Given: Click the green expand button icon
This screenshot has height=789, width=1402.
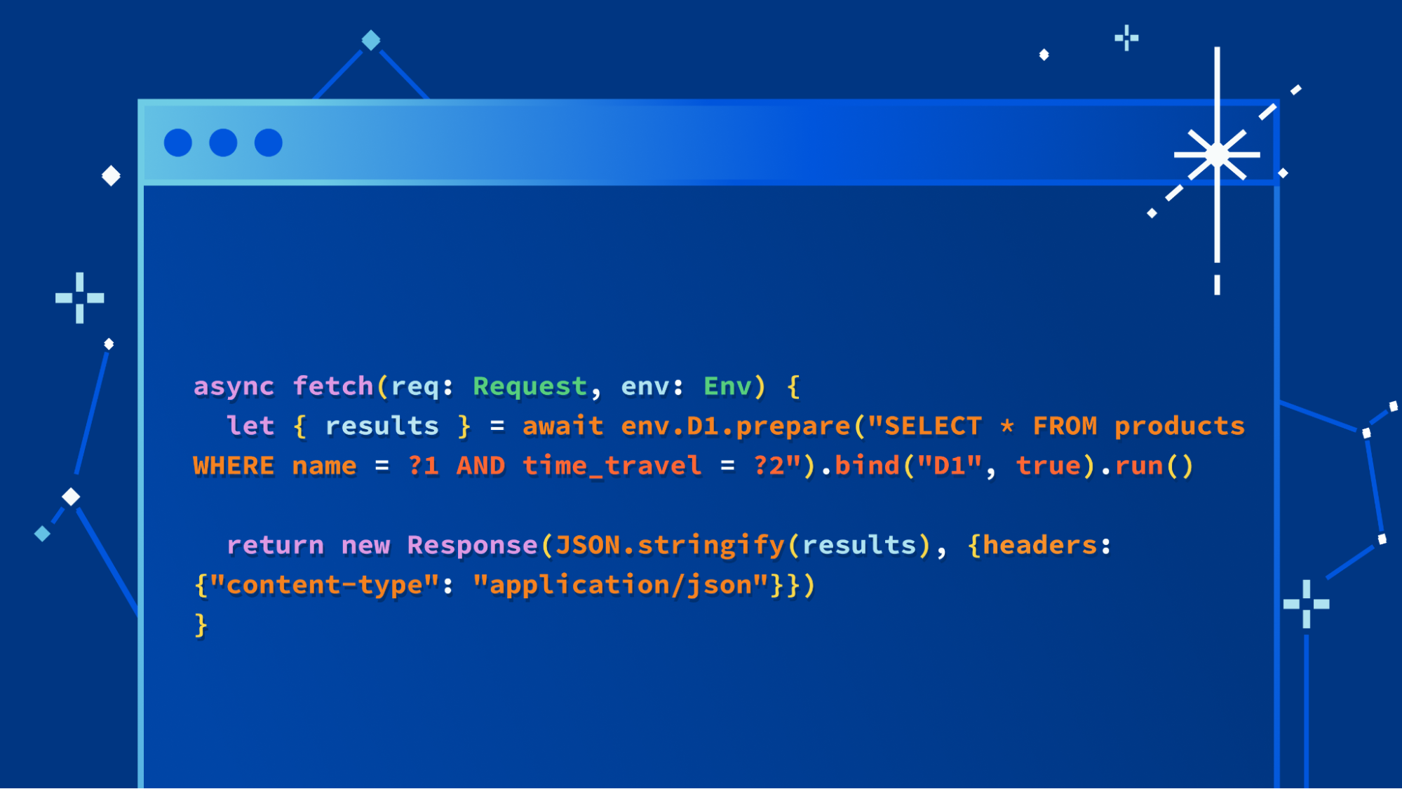Looking at the screenshot, I should coord(269,142).
